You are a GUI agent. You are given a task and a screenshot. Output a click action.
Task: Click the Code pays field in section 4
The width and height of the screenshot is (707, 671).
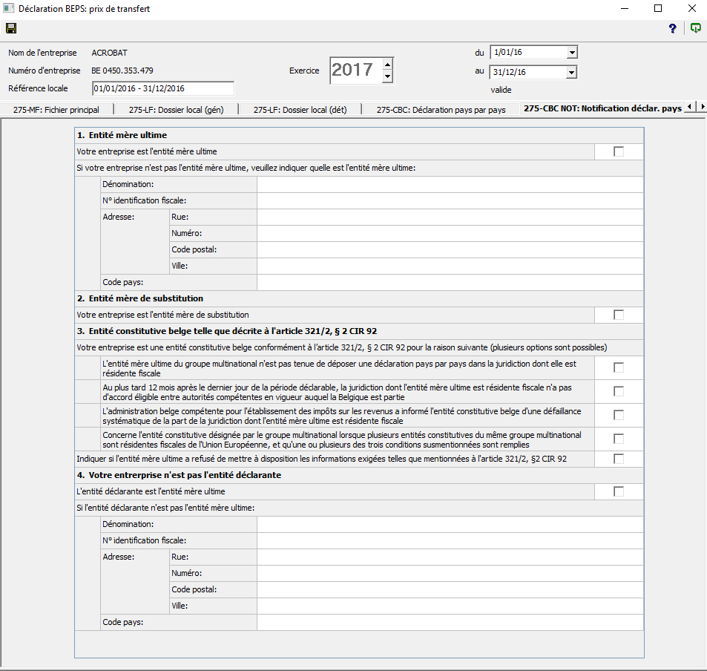coord(450,622)
